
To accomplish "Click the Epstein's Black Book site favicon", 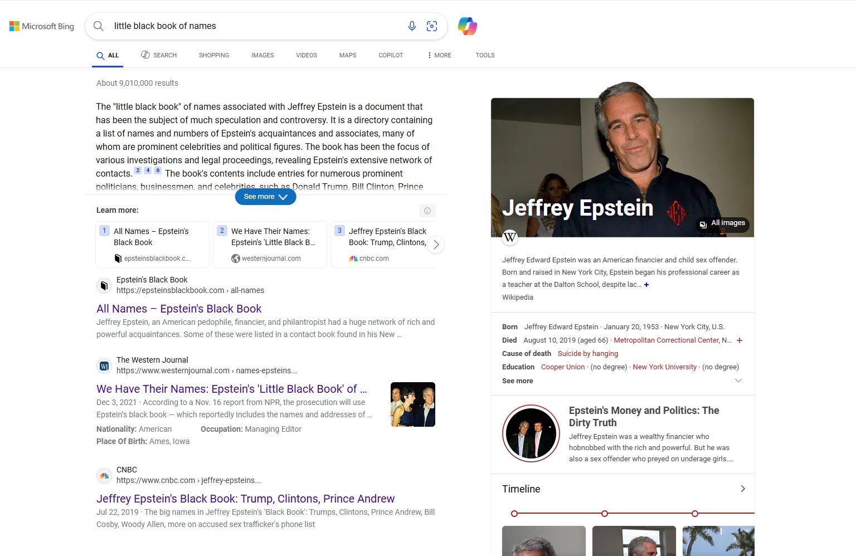I will [104, 285].
